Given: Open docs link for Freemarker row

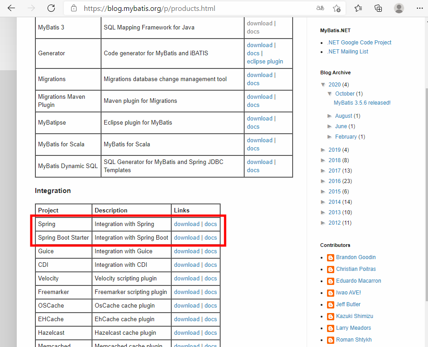Looking at the screenshot, I should [211, 292].
